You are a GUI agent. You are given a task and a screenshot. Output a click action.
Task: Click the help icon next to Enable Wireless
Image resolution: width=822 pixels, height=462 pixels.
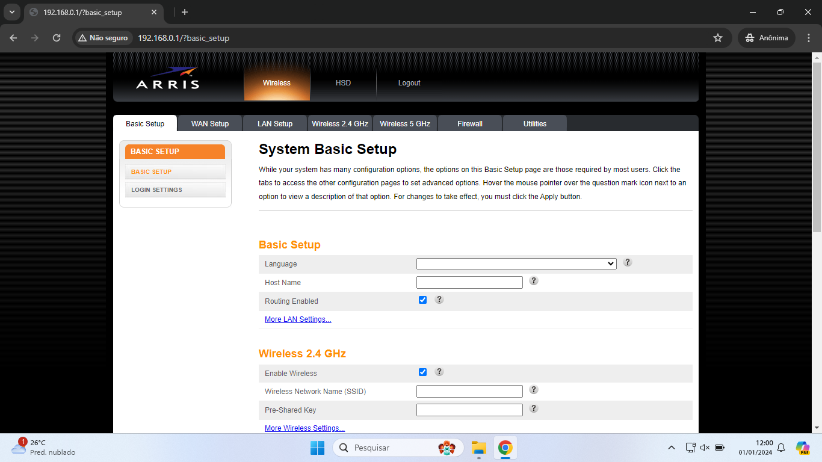point(439,372)
